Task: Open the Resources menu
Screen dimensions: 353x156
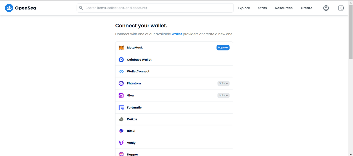Action: pos(284,8)
